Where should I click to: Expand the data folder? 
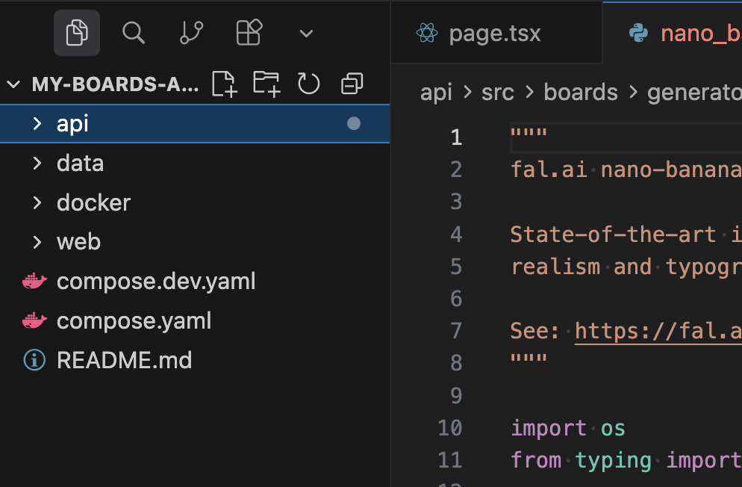pyautogui.click(x=80, y=164)
